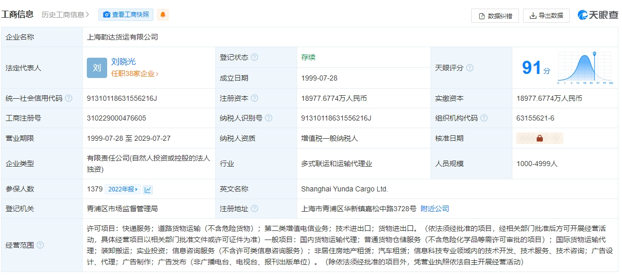The height and width of the screenshot is (277, 622).
Task: Click staff size 1000-4999人
Action: click(x=537, y=164)
